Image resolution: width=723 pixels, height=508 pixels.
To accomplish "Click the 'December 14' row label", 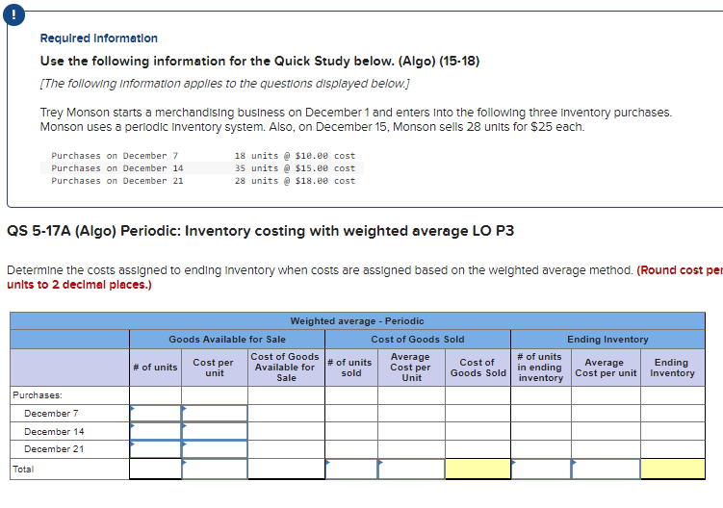I will pos(54,431).
